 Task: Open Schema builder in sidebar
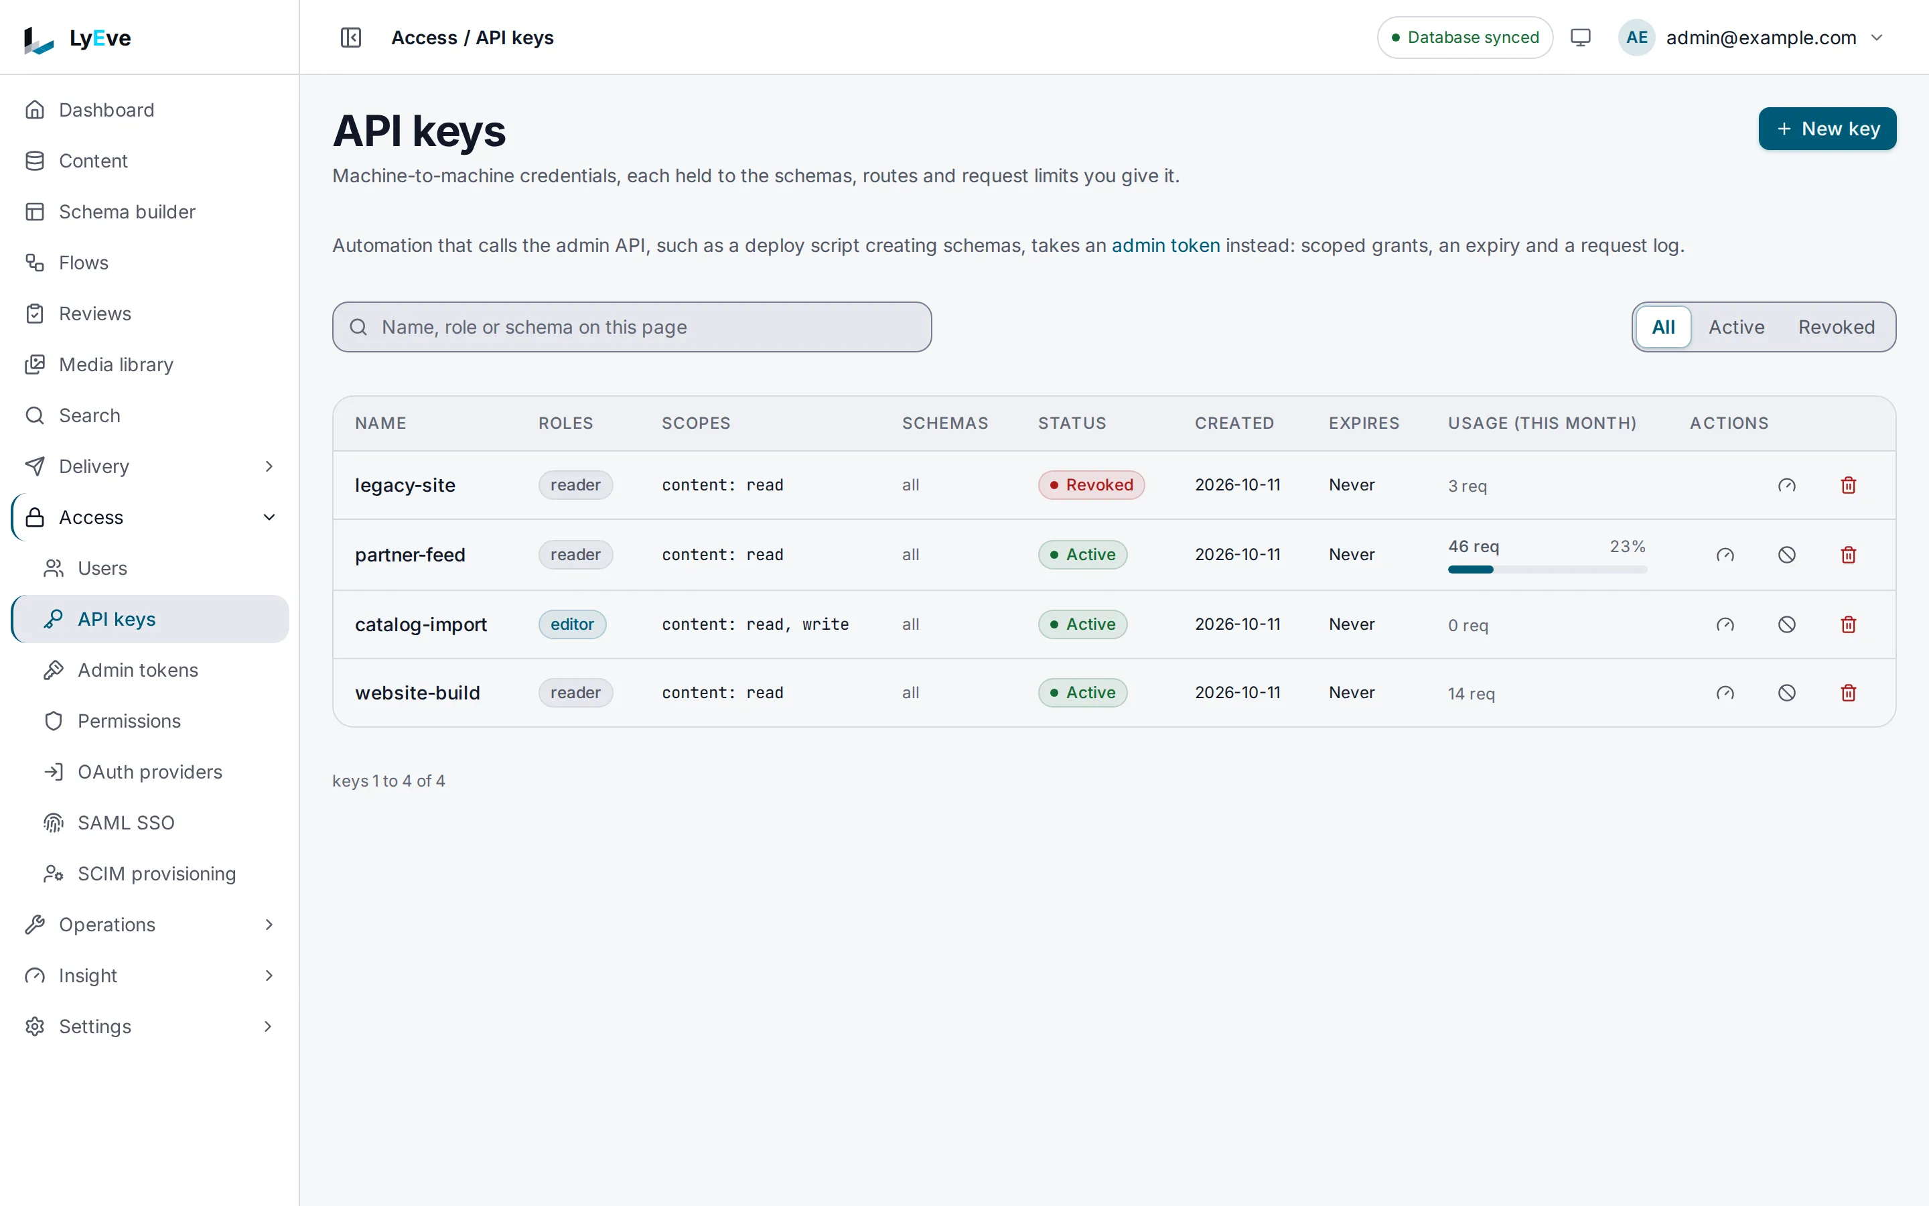tap(150, 212)
